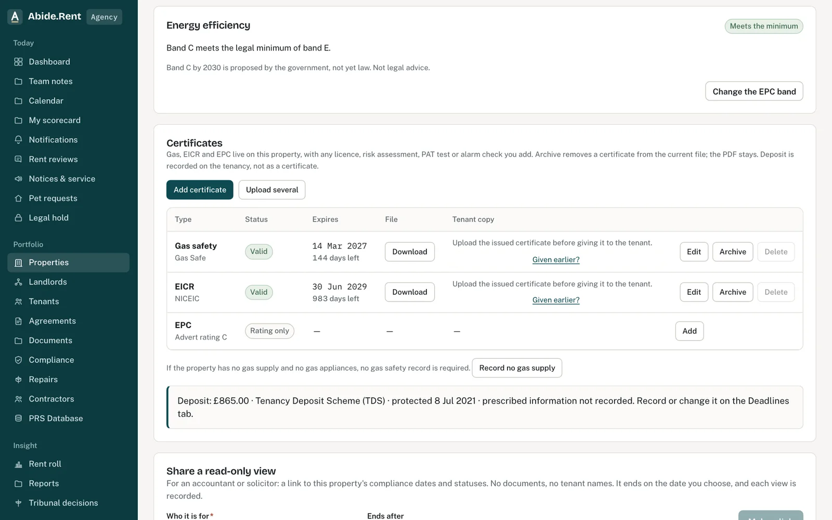Add an EPC certificate
The width and height of the screenshot is (832, 520).
(690, 331)
